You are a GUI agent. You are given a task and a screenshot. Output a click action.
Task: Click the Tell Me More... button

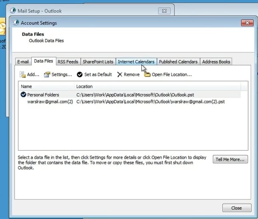[230, 159]
